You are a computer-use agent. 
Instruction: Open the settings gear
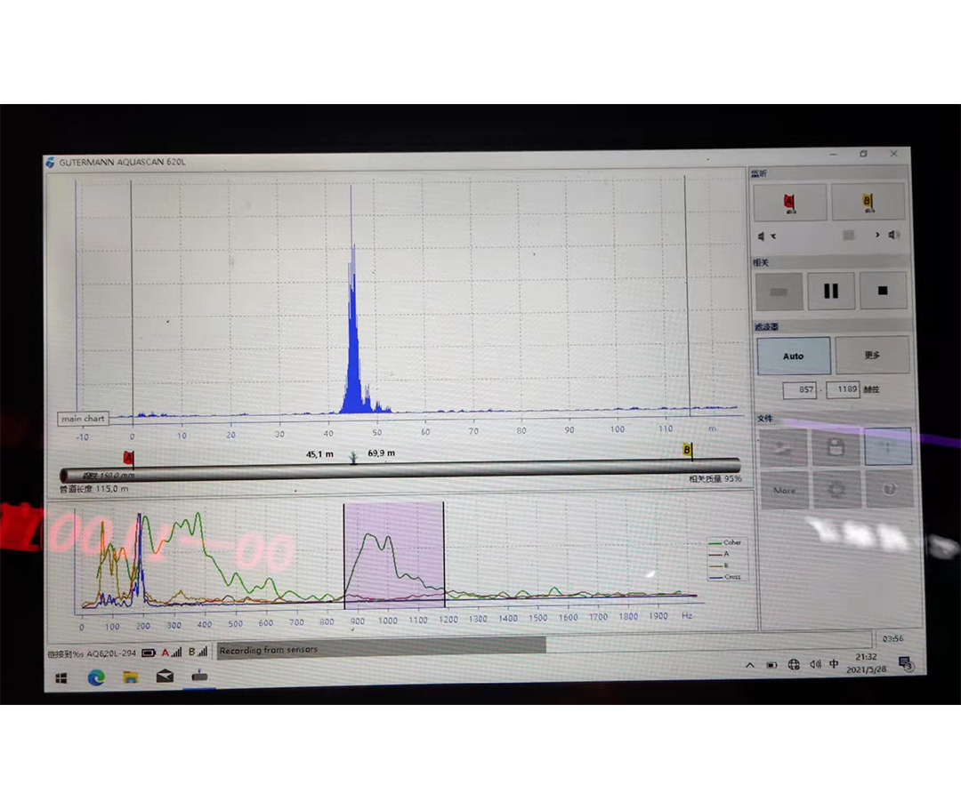pyautogui.click(x=837, y=489)
